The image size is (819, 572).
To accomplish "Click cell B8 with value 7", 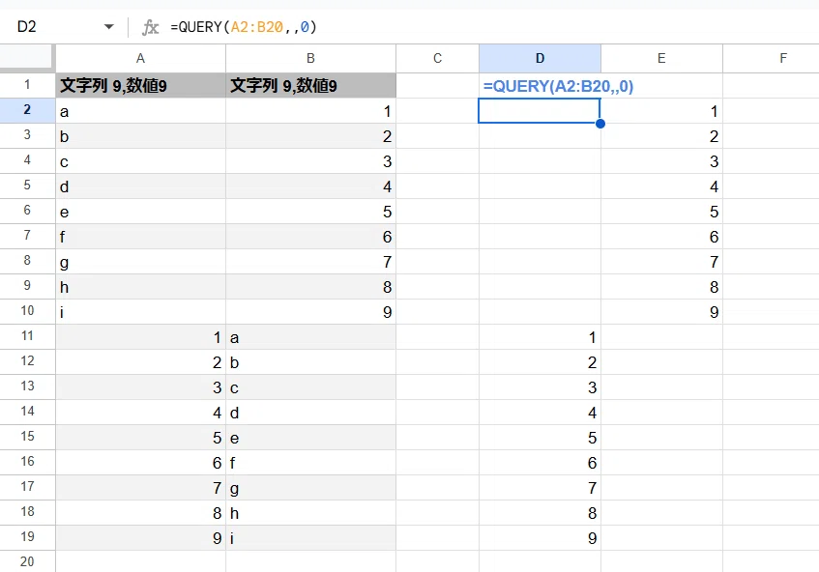I will click(x=310, y=261).
